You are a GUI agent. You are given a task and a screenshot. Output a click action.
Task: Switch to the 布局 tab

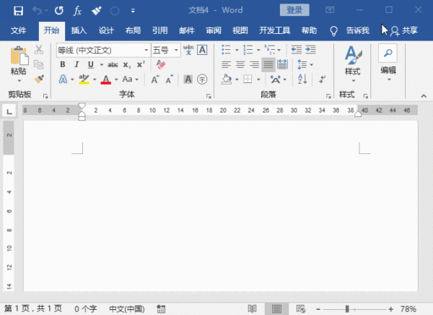pos(133,30)
